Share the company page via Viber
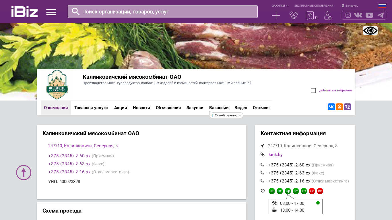 pos(348,107)
